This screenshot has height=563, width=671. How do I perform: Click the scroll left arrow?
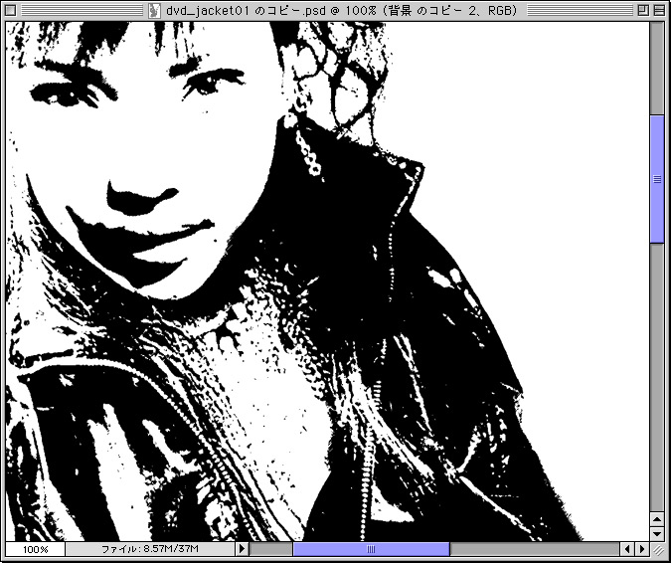point(627,549)
